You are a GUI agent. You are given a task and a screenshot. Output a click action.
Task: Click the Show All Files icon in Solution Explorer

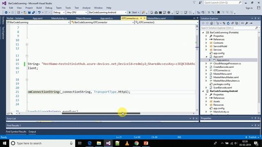point(237,23)
